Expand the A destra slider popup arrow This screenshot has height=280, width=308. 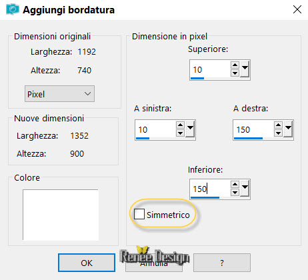[x=288, y=129]
